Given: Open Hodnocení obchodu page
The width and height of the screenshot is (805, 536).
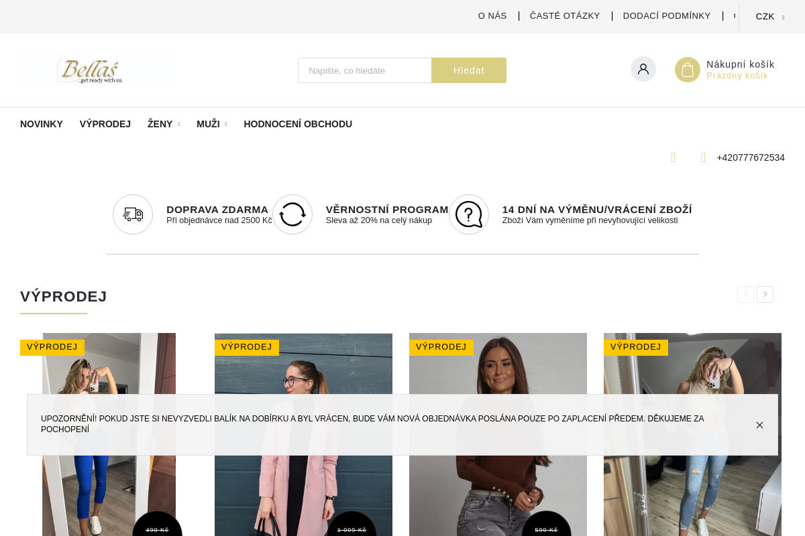Looking at the screenshot, I should (298, 124).
